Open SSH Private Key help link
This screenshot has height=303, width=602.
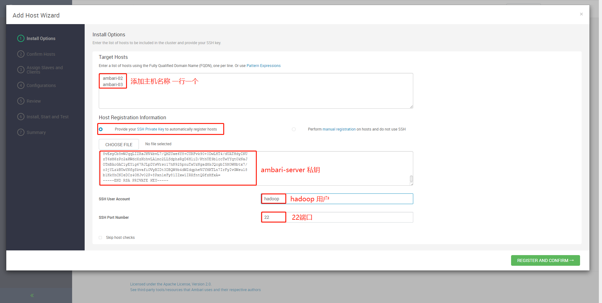150,129
